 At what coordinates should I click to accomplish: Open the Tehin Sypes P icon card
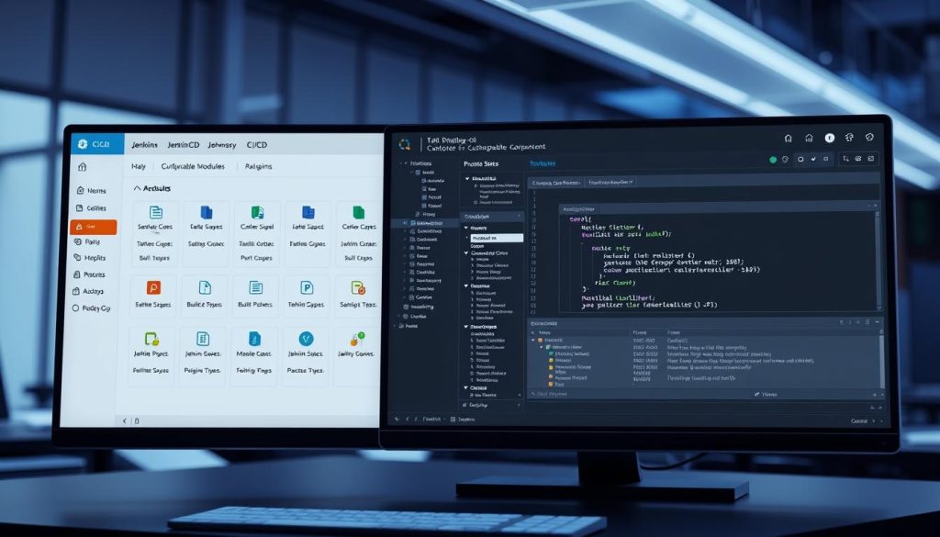(307, 287)
